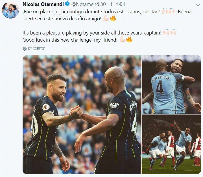Image resolution: width=203 pixels, height=177 pixels.
Task: Open the 11小时 timestamp link
Action: [117, 4]
